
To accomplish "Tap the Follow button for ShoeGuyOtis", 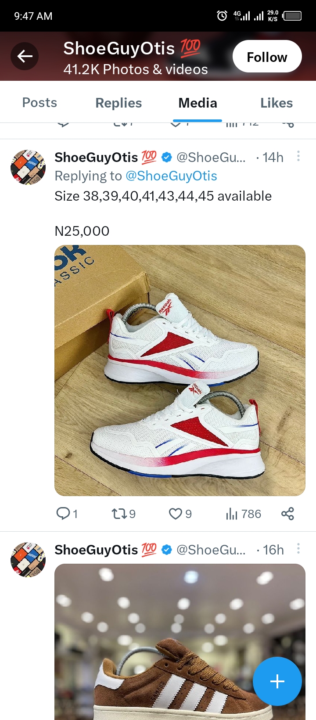I will 267,56.
